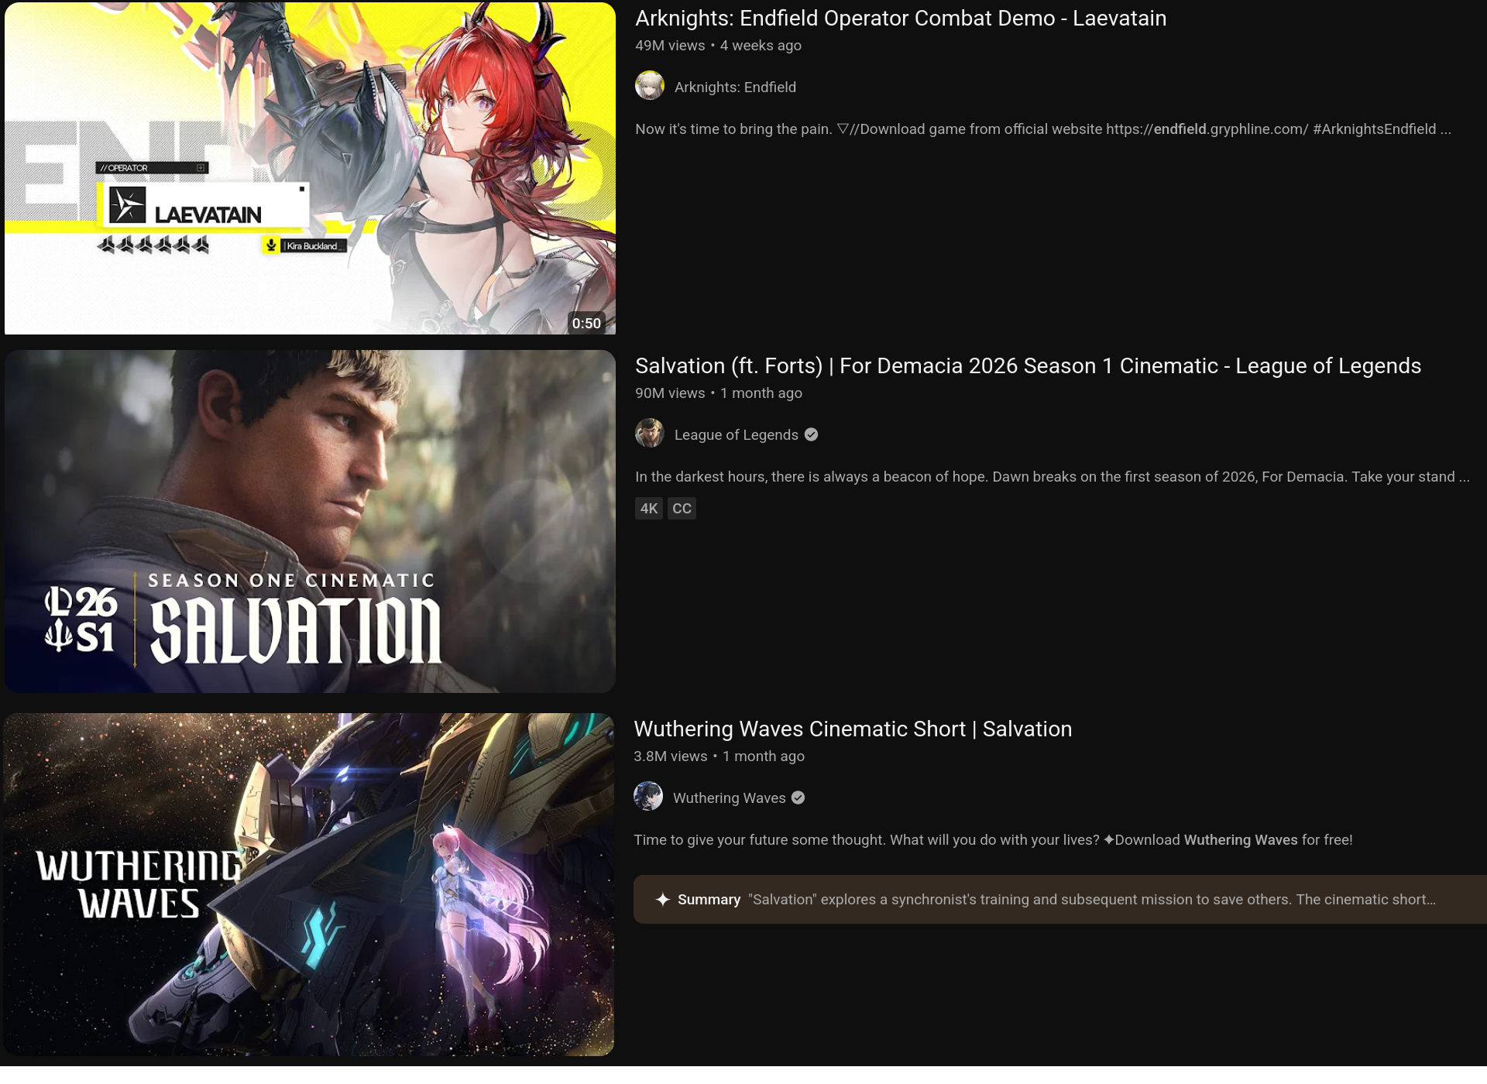Viewport: 1487px width, 1084px height.
Task: Click the League of Legends verified badge
Action: (811, 434)
